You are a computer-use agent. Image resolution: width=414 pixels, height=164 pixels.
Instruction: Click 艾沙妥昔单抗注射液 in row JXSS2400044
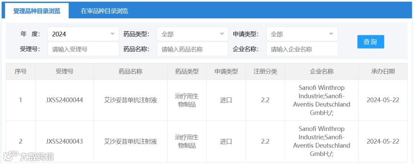pos(130,100)
